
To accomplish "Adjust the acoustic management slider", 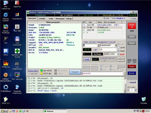I will tap(104, 60).
